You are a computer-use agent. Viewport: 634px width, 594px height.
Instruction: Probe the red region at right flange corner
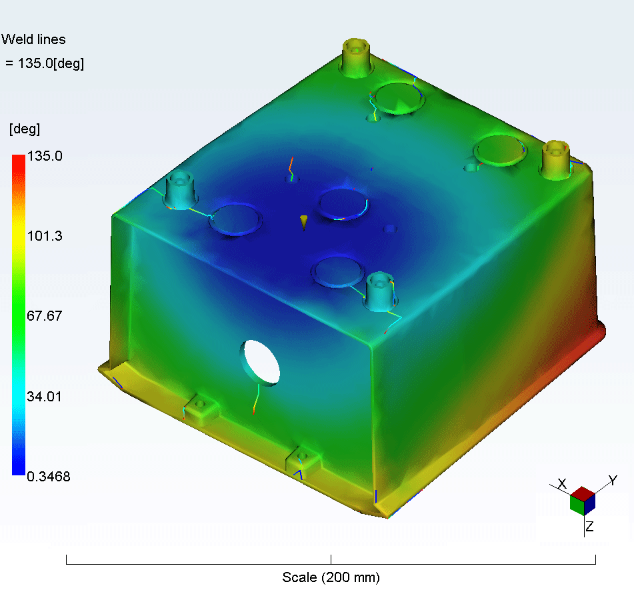coord(591,339)
